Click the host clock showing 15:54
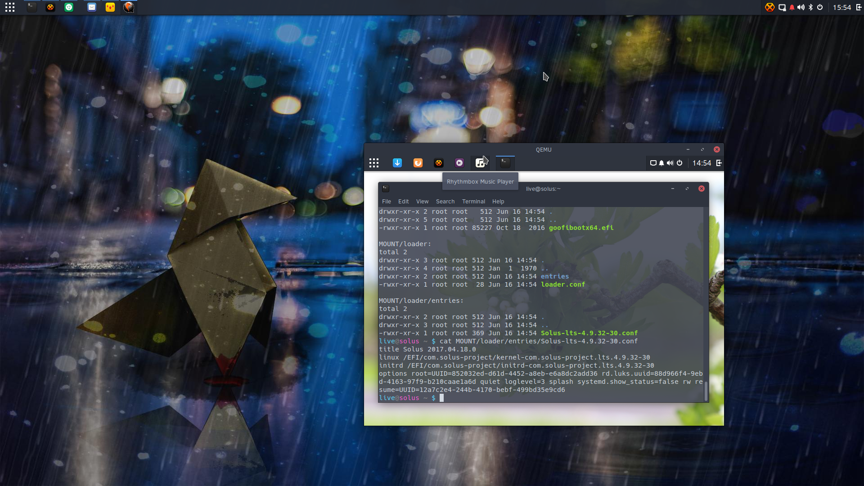 [x=841, y=7]
